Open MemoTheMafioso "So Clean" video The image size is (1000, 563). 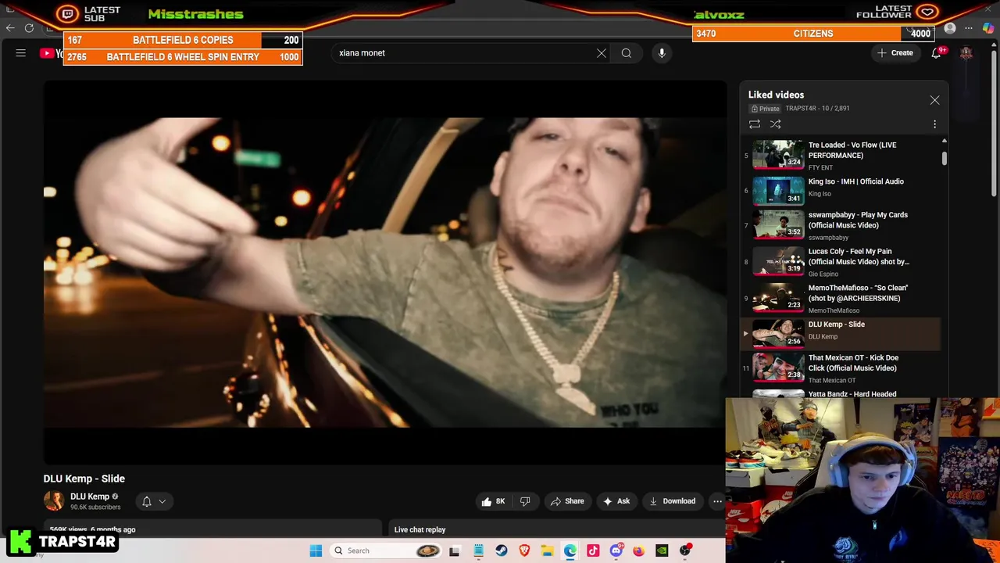pyautogui.click(x=858, y=293)
